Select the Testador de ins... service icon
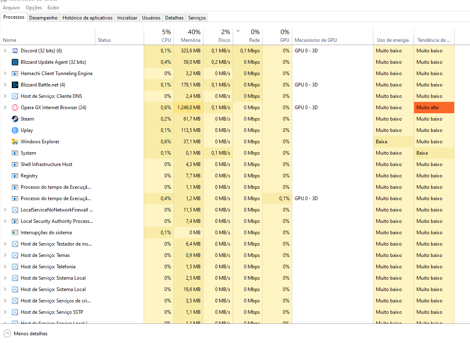The height and width of the screenshot is (343, 470). [x=15, y=244]
